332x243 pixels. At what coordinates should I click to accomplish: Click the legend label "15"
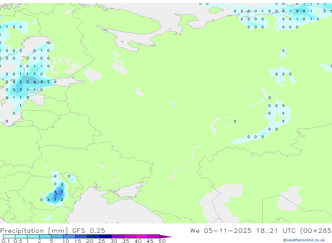[x=78, y=241]
